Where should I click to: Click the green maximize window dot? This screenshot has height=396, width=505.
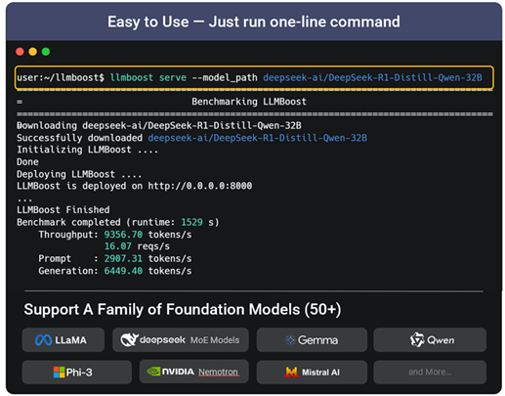pyautogui.click(x=46, y=52)
